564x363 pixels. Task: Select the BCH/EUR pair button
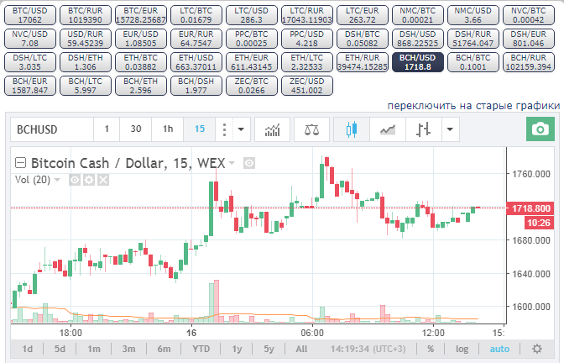pyautogui.click(x=30, y=86)
